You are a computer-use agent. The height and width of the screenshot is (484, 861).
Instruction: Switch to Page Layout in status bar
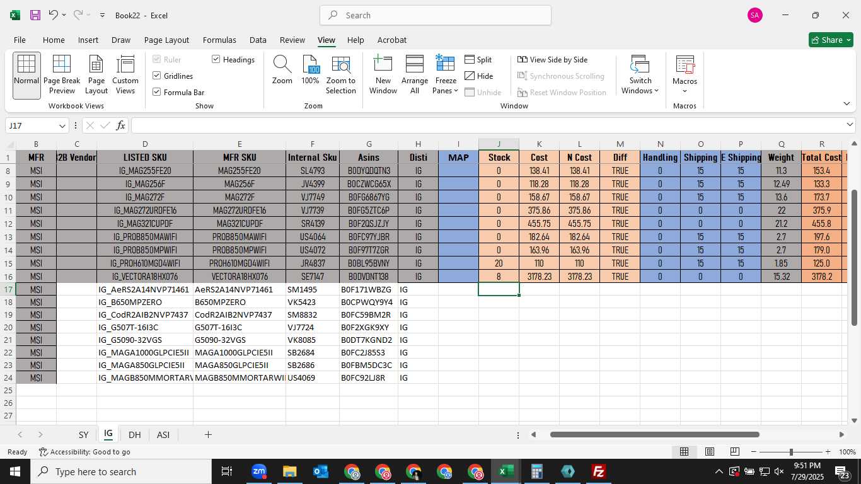coord(710,452)
